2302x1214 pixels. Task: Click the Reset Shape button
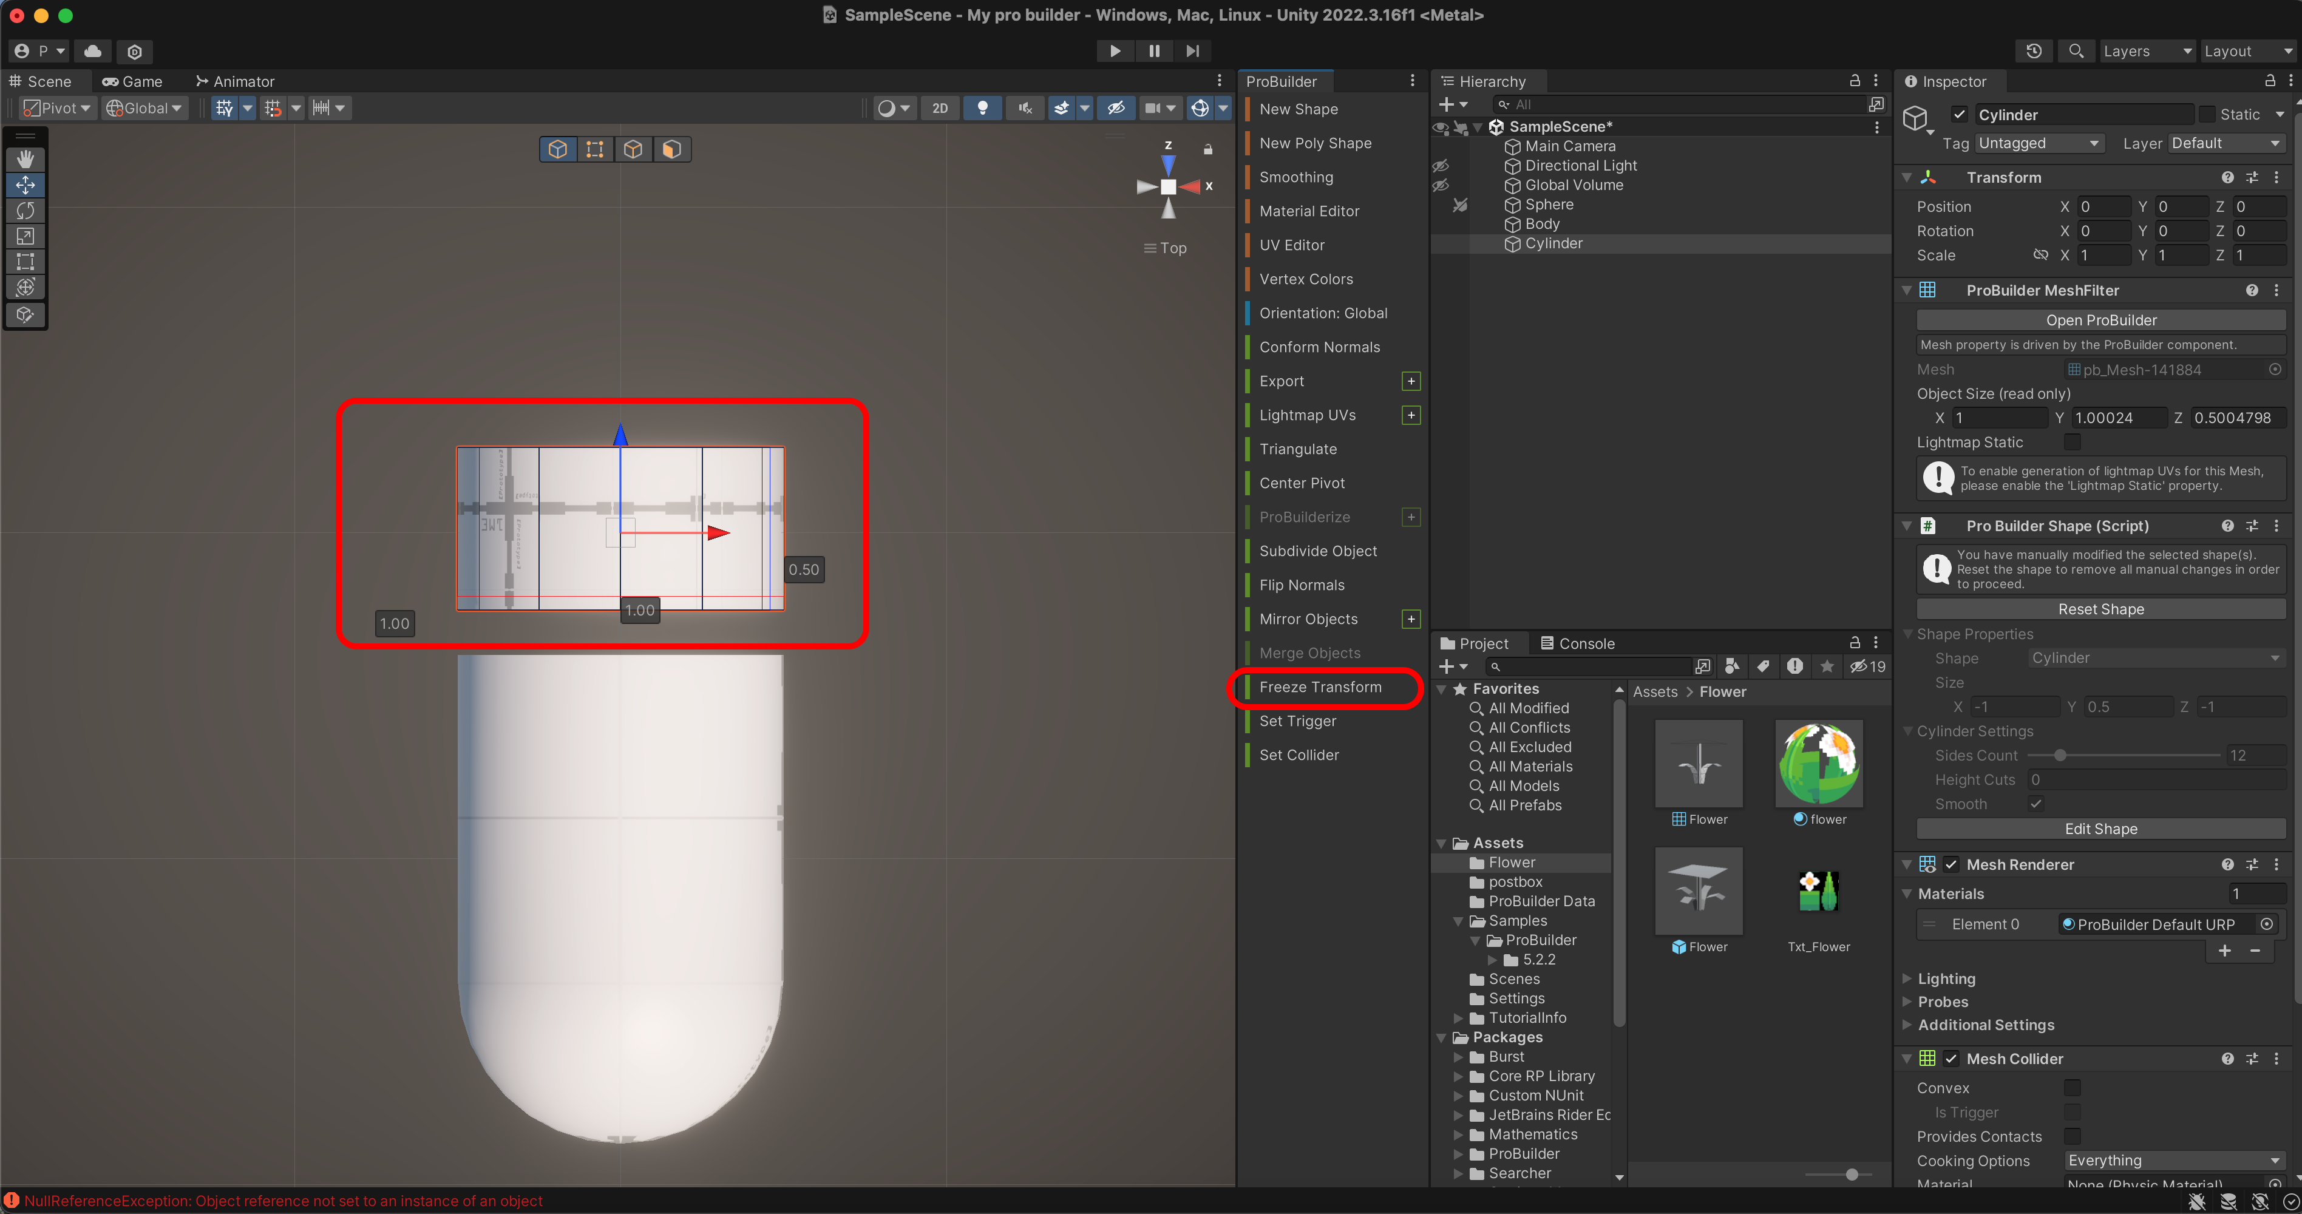[x=2101, y=609]
